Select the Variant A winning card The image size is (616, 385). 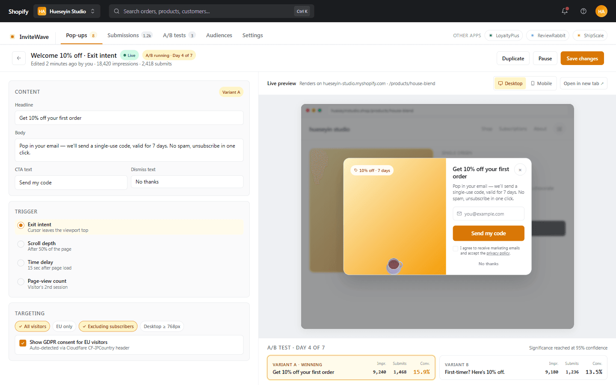[x=351, y=368]
